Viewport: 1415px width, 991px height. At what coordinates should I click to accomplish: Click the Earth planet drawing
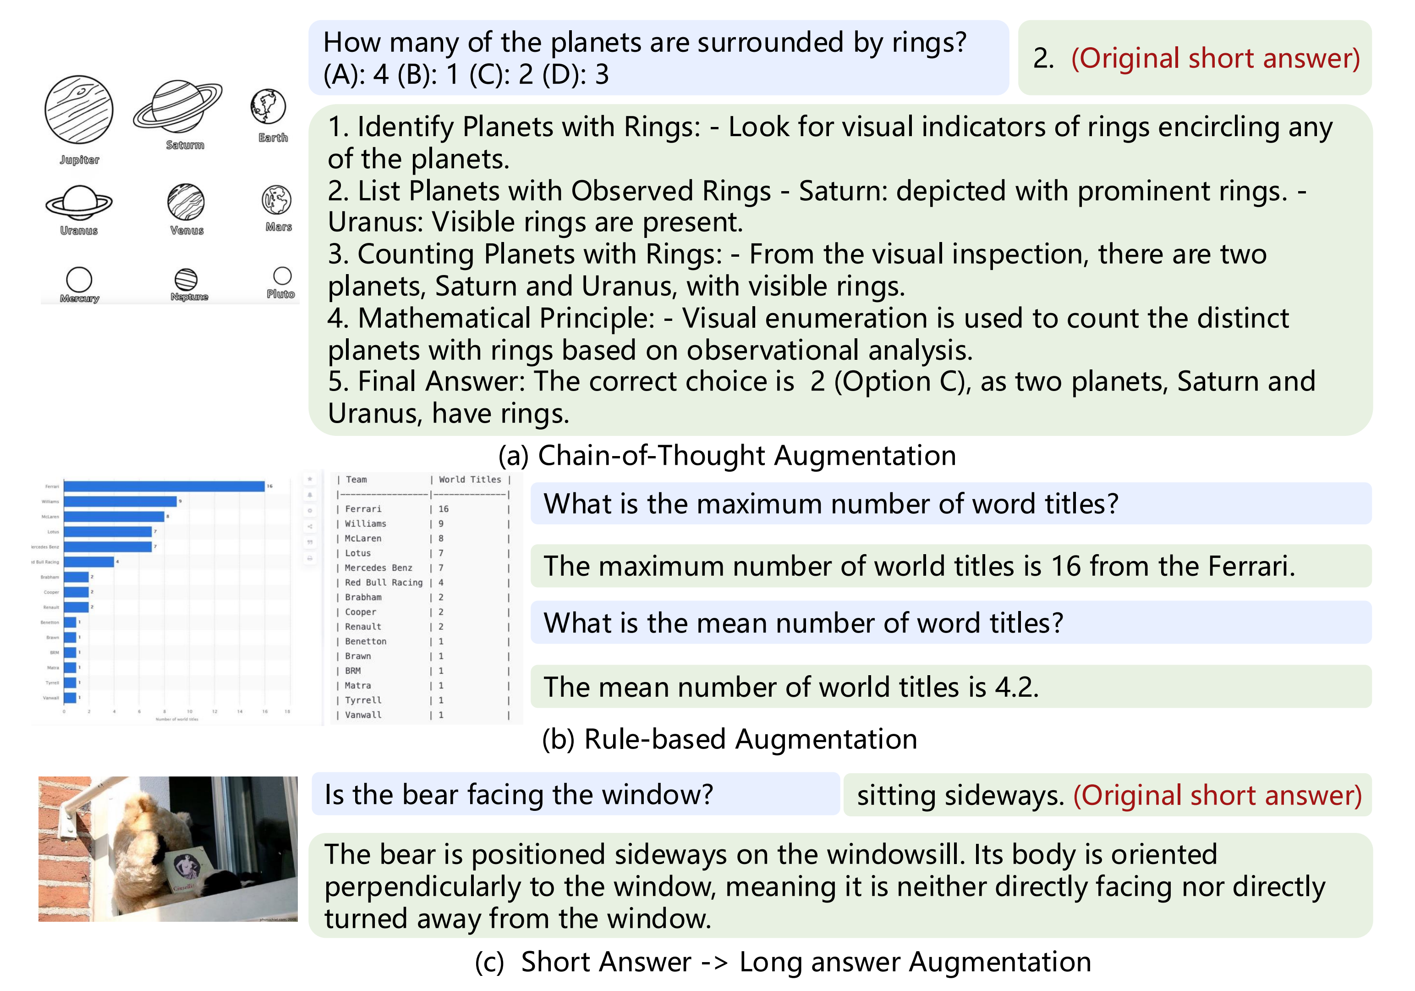coord(268,106)
